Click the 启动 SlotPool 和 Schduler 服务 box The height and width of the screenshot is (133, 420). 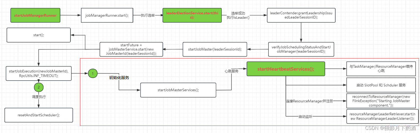pos(381,85)
